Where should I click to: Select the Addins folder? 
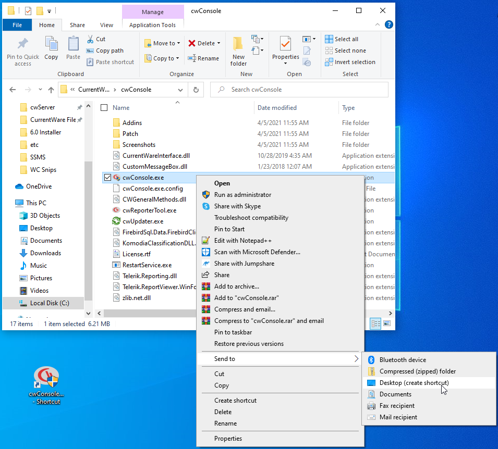point(132,123)
